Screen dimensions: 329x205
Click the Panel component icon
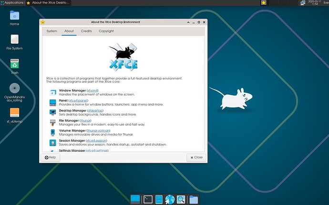click(52, 102)
